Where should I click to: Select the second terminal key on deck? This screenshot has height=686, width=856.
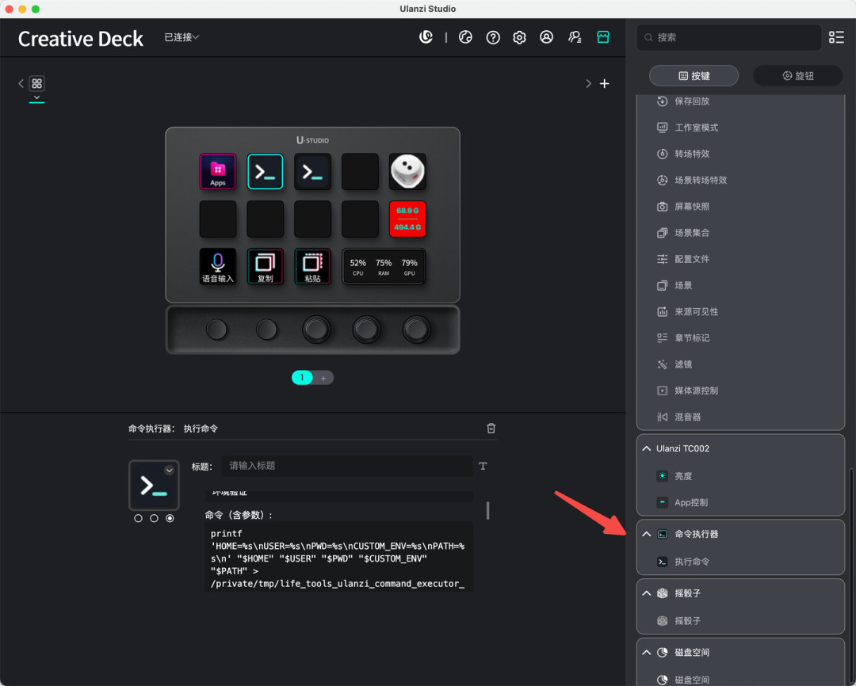(313, 171)
